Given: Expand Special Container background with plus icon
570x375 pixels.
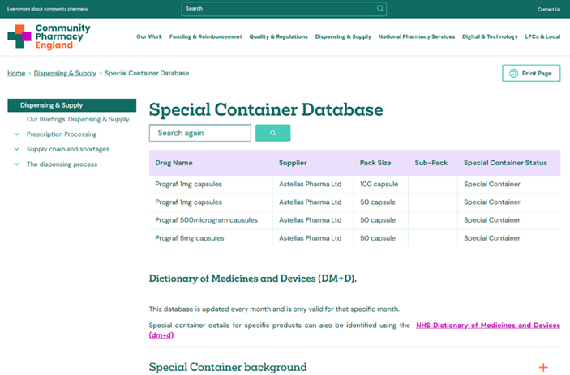Looking at the screenshot, I should [543, 367].
